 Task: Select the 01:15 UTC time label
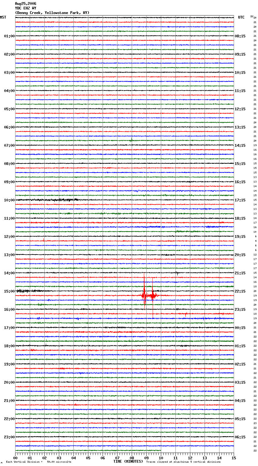point(240,346)
